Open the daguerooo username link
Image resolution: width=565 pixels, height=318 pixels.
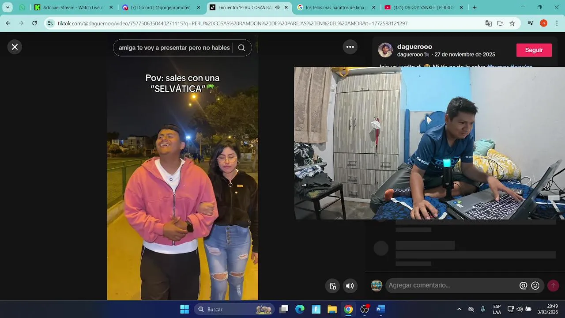tap(414, 47)
